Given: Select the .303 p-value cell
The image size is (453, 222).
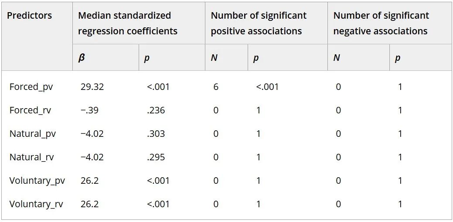Looking at the screenshot, I should pyautogui.click(x=156, y=134).
